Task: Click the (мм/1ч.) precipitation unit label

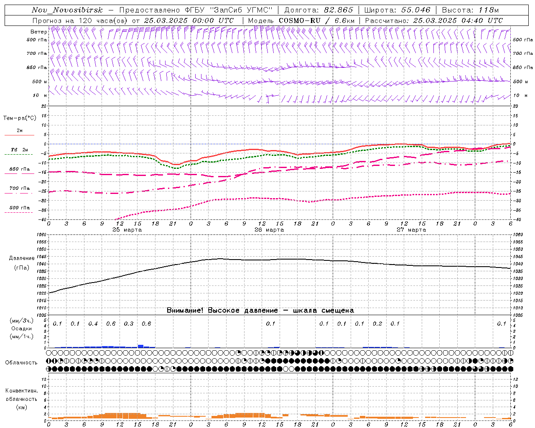Action: [22, 336]
